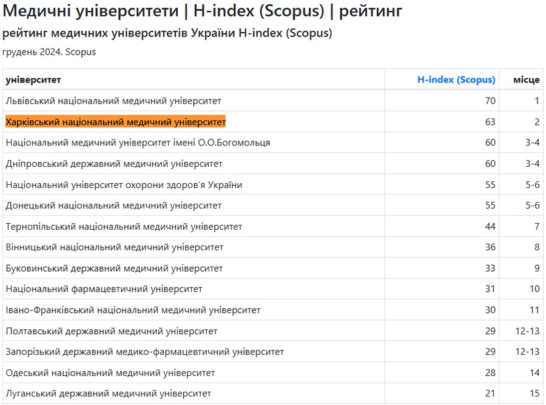Click the H-index value 70 cell
The height and width of the screenshot is (405, 546).
[x=490, y=101]
